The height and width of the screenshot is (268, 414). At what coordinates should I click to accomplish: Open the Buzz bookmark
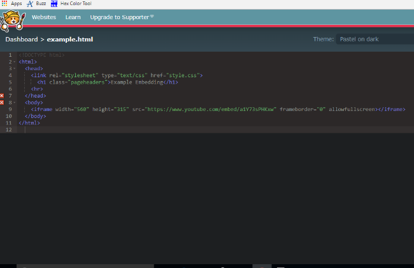click(36, 3)
